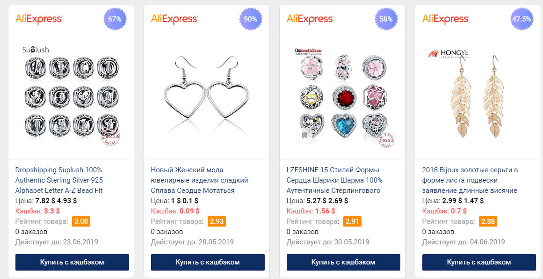
Task: Click AliExpress logo on HONGYE earrings card
Action: point(446,19)
